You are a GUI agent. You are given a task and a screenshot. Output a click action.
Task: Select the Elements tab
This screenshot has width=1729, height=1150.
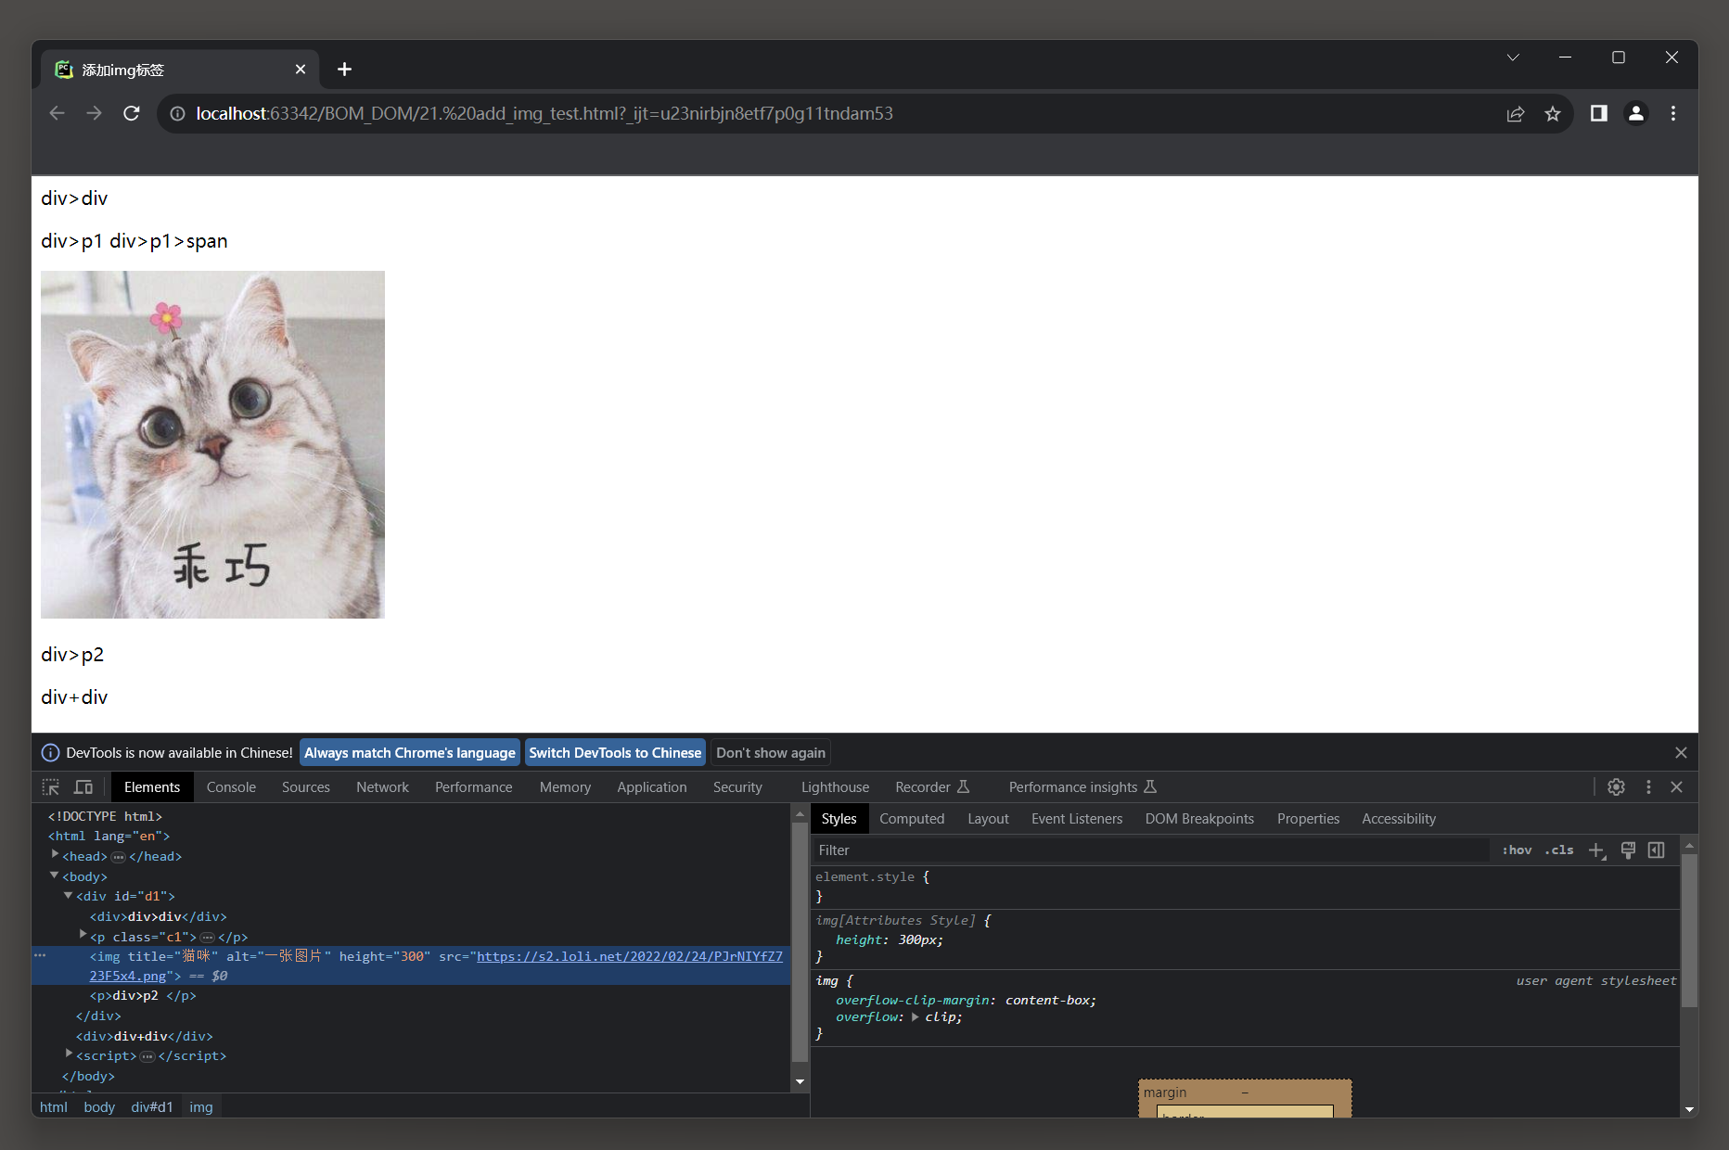[152, 787]
